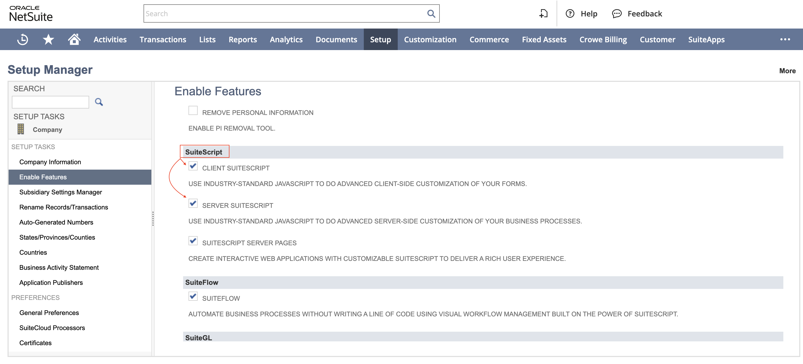The width and height of the screenshot is (803, 364).
Task: Open the Crowe Billing menu
Action: pos(603,40)
